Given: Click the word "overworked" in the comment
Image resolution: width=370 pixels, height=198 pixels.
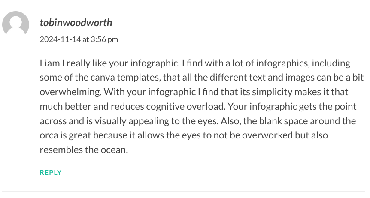Looking at the screenshot, I should (267, 135).
